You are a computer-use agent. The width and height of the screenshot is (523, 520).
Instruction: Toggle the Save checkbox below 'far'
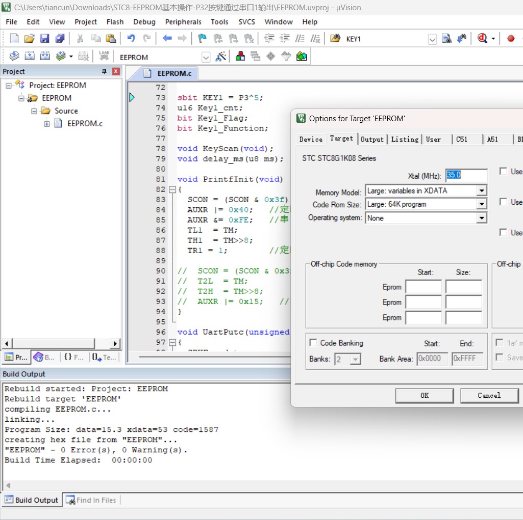pyautogui.click(x=500, y=357)
